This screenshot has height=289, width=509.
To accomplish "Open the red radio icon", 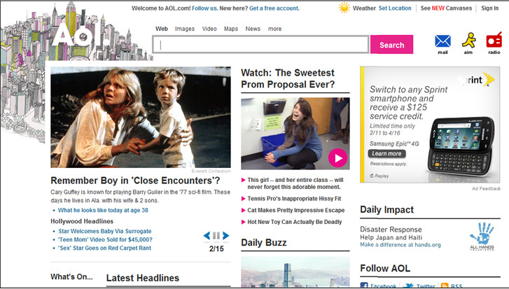I will pyautogui.click(x=494, y=41).
